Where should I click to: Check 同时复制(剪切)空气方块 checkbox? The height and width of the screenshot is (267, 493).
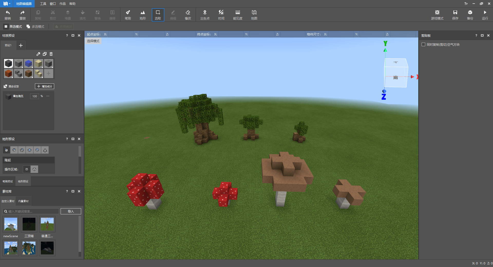[423, 44]
